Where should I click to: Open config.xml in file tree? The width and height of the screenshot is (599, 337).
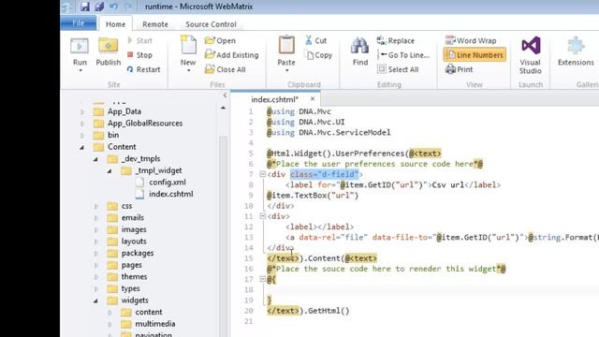point(168,183)
